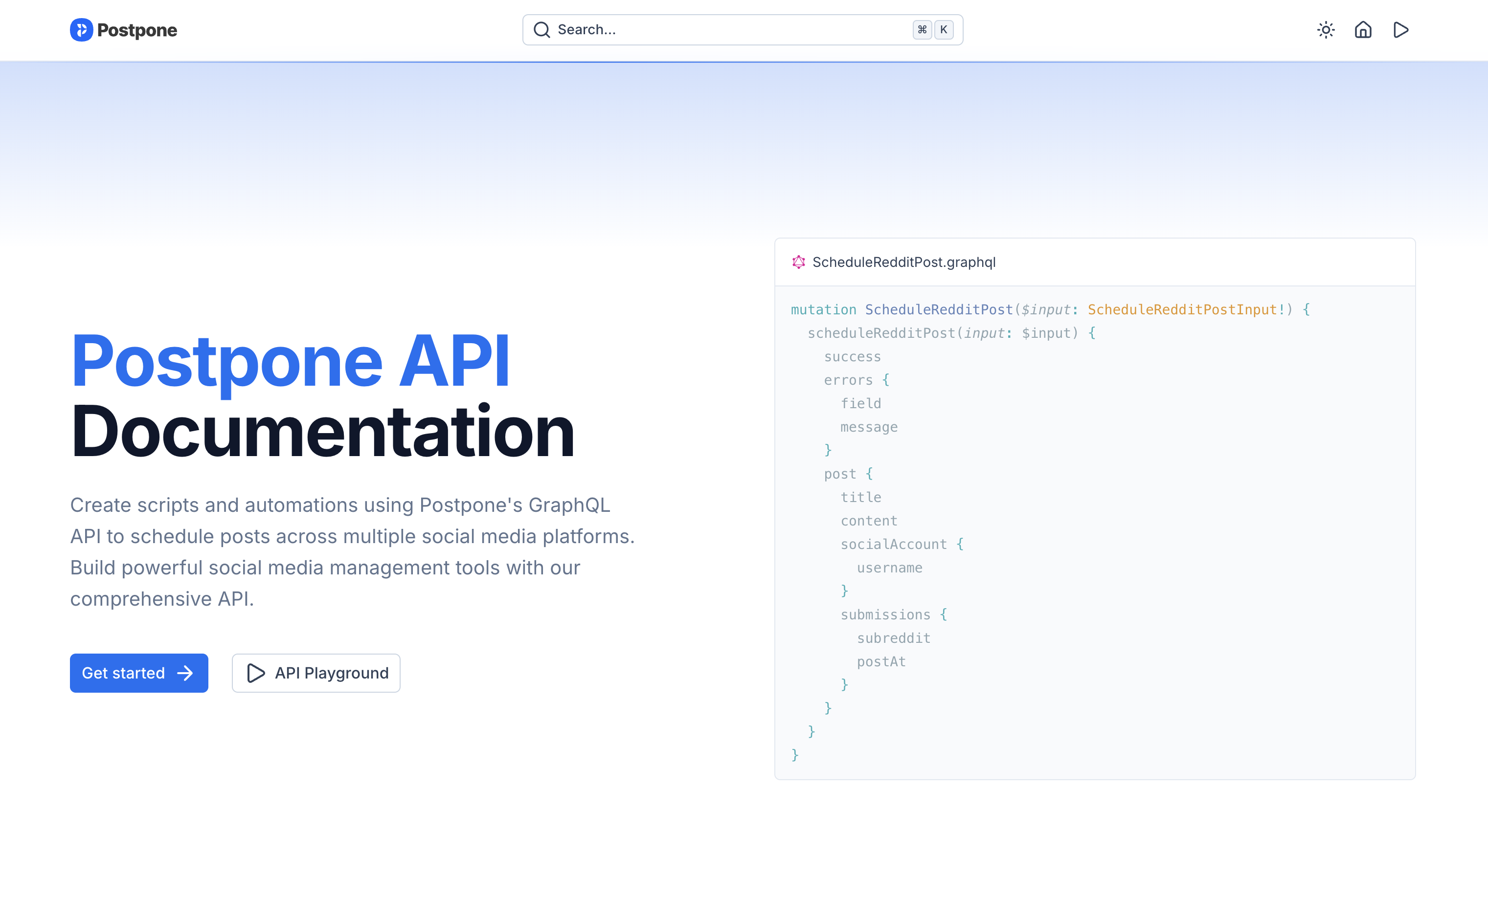
Task: Click the socialAccount field line
Action: click(893, 545)
